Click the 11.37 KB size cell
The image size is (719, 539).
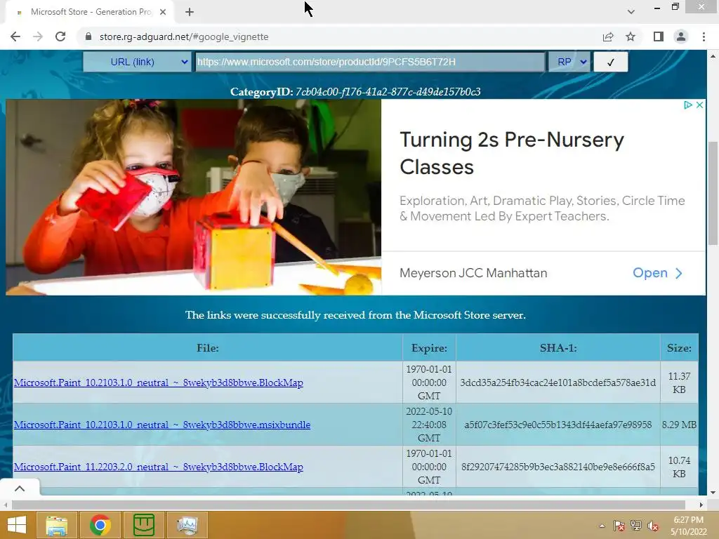pos(679,382)
